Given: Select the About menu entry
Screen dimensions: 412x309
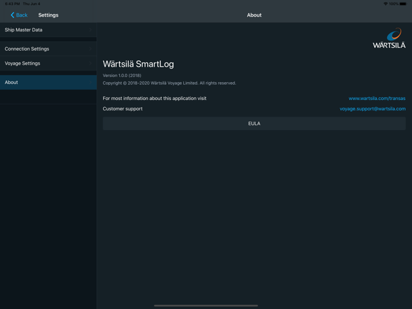Looking at the screenshot, I should [x=48, y=82].
